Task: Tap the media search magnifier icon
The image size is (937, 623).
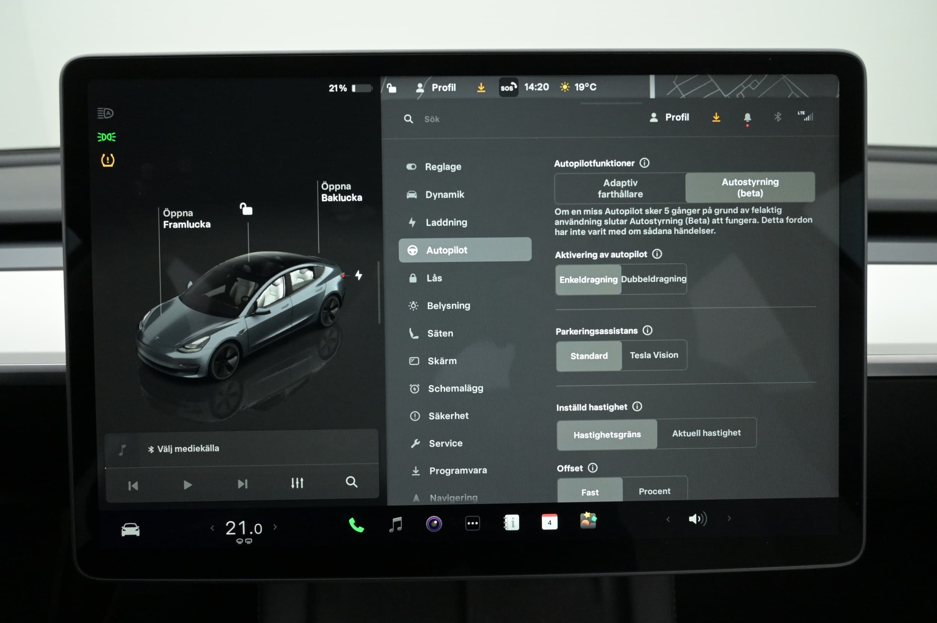Action: point(352,482)
